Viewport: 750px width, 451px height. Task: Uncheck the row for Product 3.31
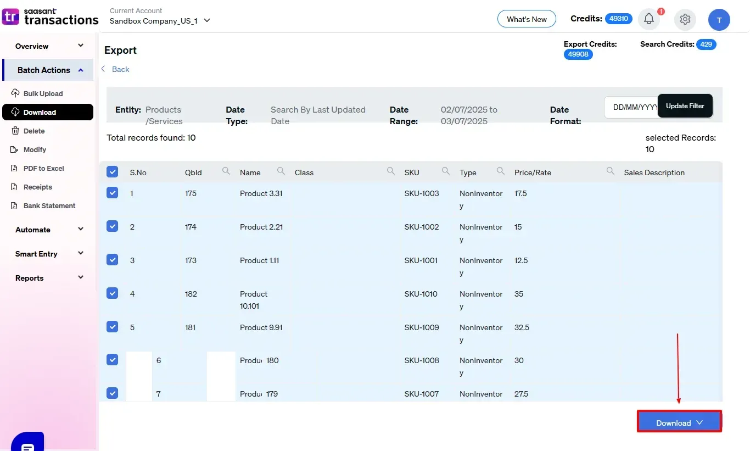tap(113, 193)
